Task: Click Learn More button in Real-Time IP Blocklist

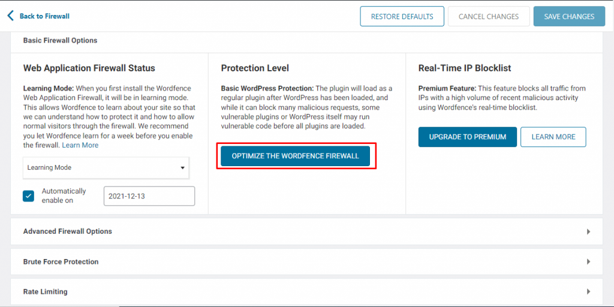Action: click(x=553, y=137)
